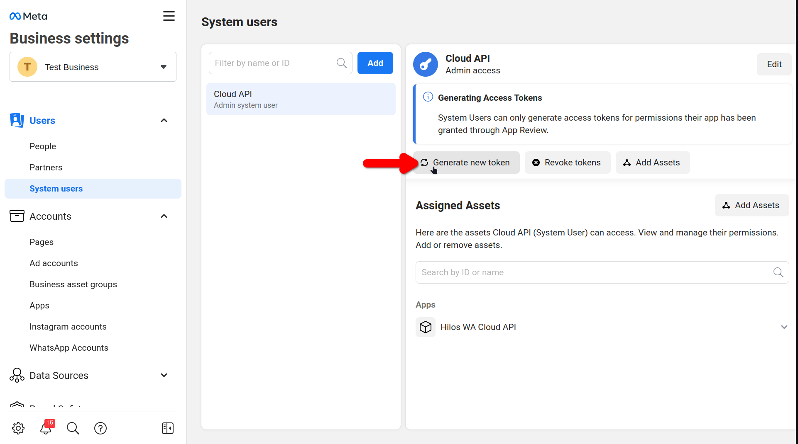This screenshot has width=798, height=444.
Task: Click the Revoke tokens button
Action: click(567, 163)
